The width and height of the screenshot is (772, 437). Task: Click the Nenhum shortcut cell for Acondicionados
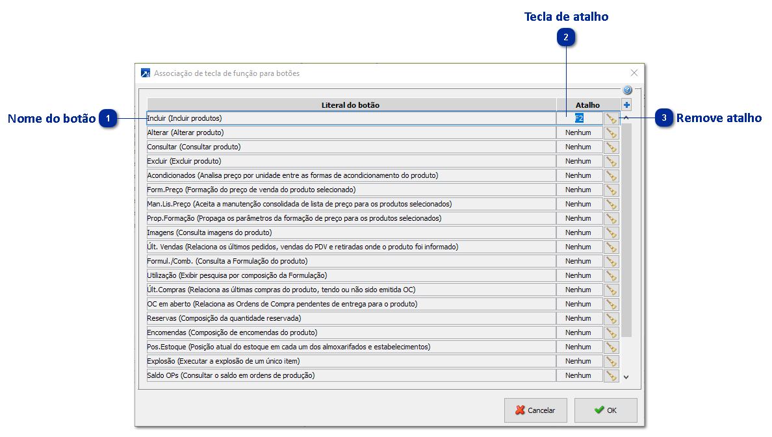(x=580, y=176)
